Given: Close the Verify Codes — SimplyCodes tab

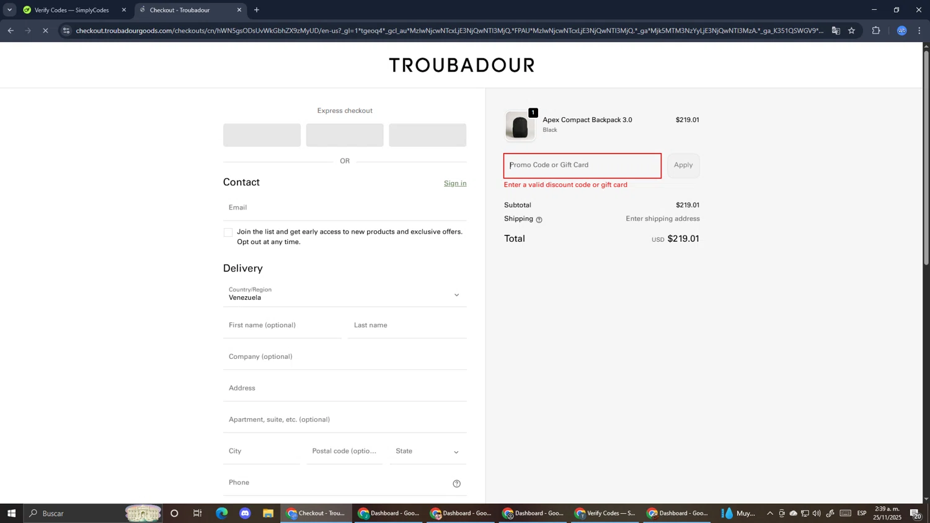Looking at the screenshot, I should [124, 10].
